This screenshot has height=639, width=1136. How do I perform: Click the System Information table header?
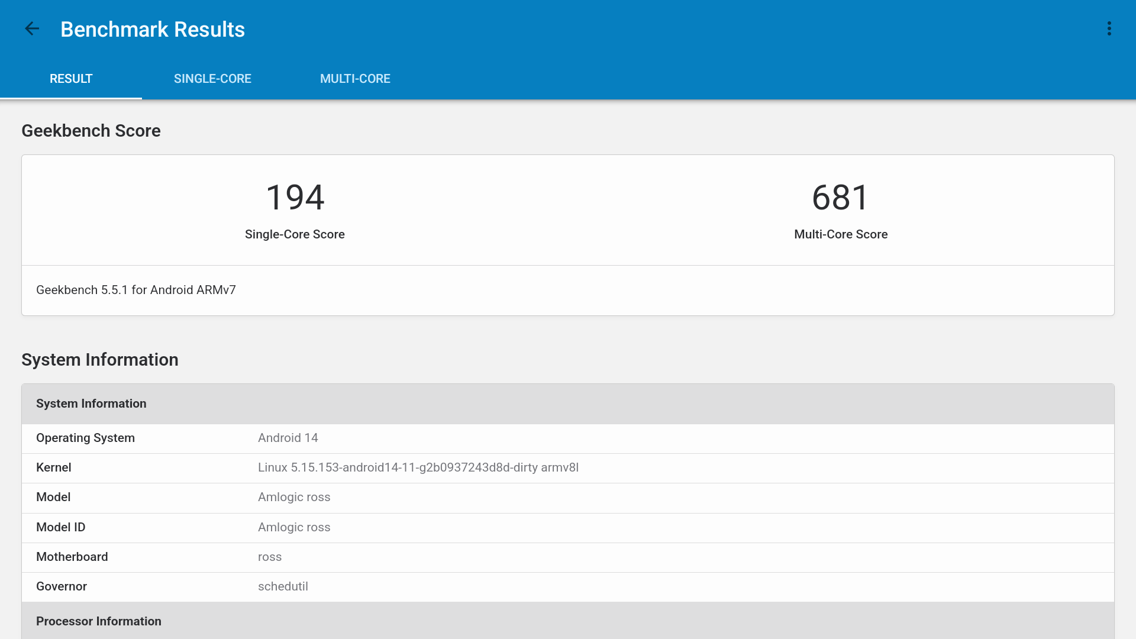pos(91,404)
